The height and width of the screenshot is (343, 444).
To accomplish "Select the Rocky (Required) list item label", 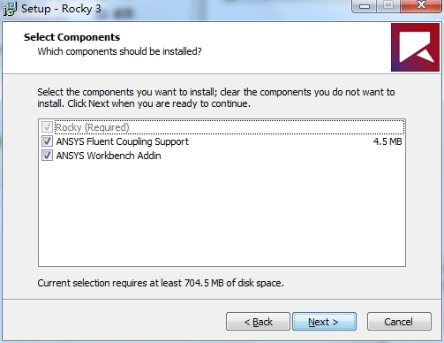I will 93,127.
